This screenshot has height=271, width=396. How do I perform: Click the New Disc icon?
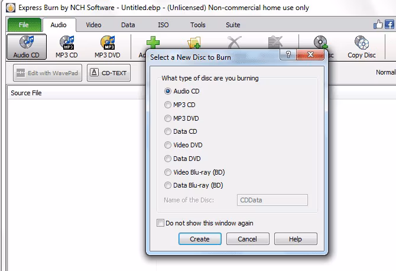[x=320, y=42]
